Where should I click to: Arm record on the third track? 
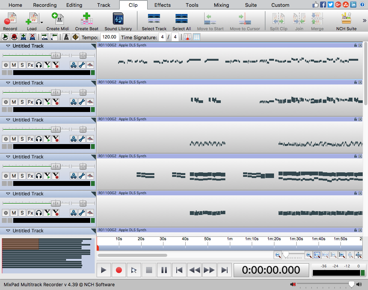(x=6, y=139)
